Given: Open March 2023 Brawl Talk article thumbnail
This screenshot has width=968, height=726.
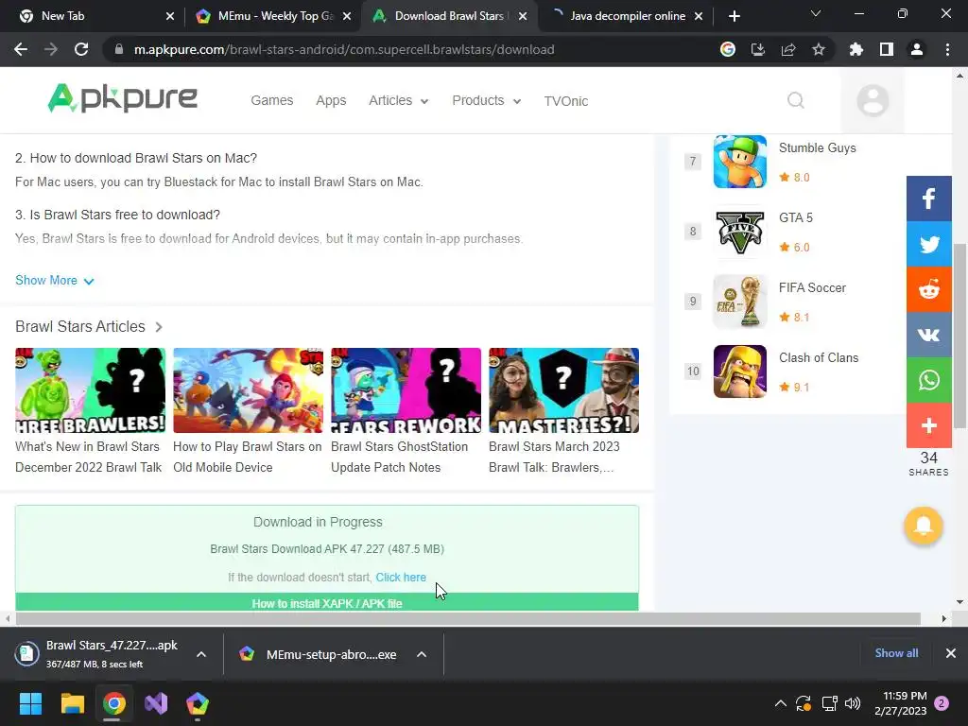Looking at the screenshot, I should 563,390.
